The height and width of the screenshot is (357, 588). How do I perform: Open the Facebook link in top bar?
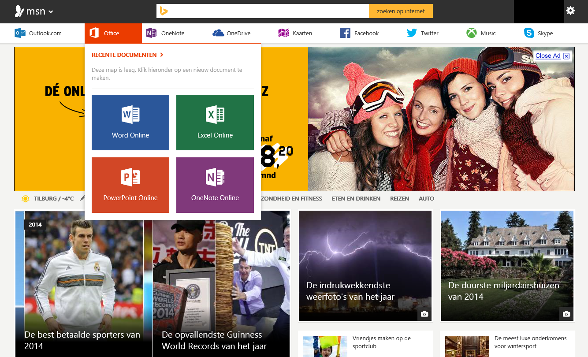359,33
